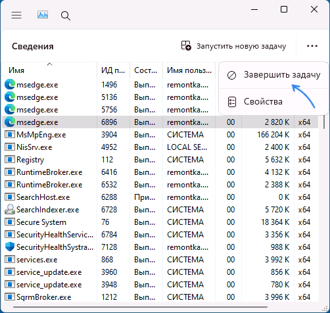Click memory value 166 204 K
Screen dimensions: 330x313
pyautogui.click(x=273, y=135)
